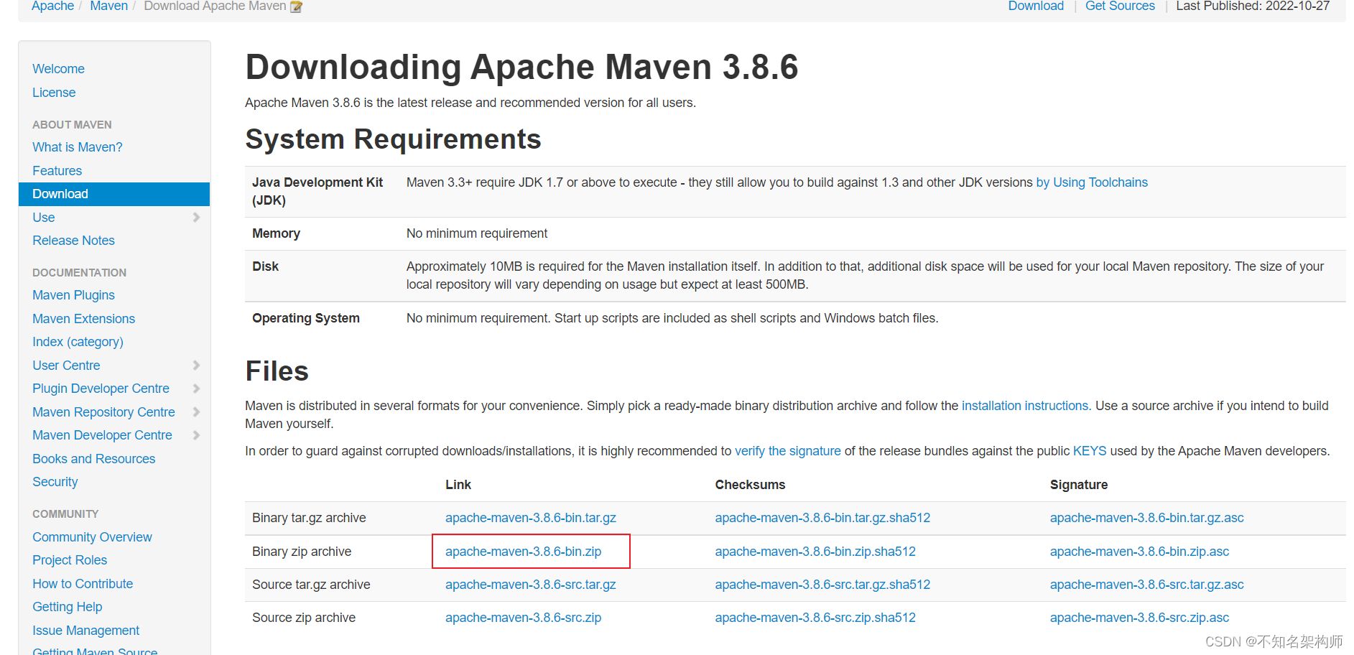Open Books and Resources sidebar link

click(93, 459)
